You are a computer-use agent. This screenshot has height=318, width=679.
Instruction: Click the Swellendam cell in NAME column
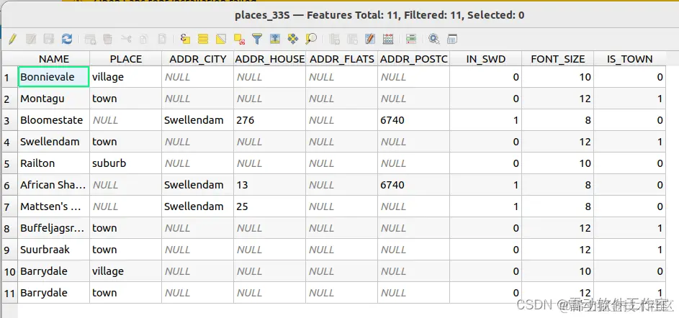point(54,142)
